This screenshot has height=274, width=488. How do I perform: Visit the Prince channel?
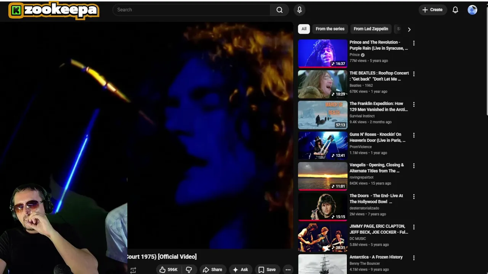tap(355, 55)
